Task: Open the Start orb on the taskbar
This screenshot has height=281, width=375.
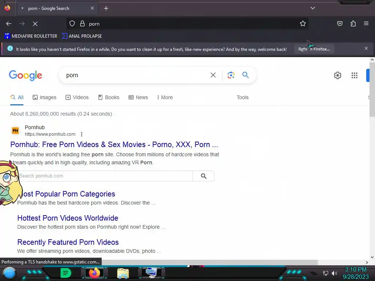Action: pyautogui.click(x=9, y=273)
